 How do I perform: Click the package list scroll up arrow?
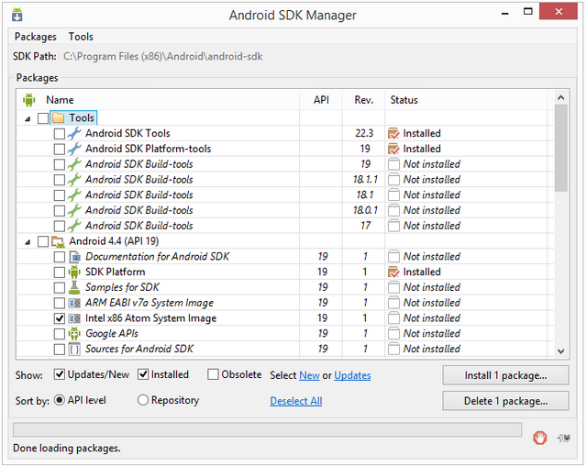click(x=560, y=98)
